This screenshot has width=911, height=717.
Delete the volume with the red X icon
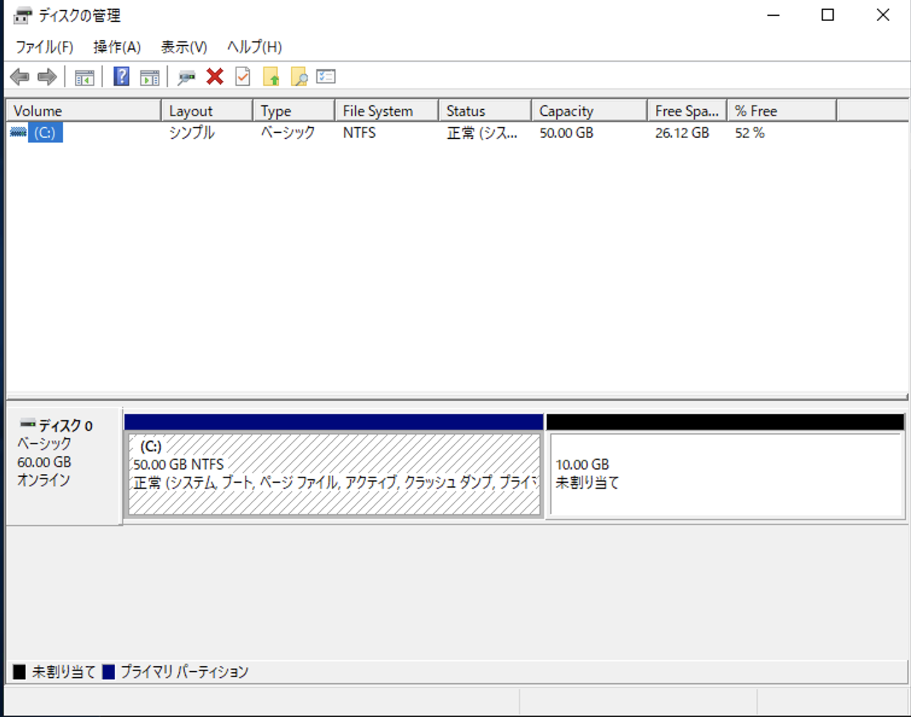214,77
